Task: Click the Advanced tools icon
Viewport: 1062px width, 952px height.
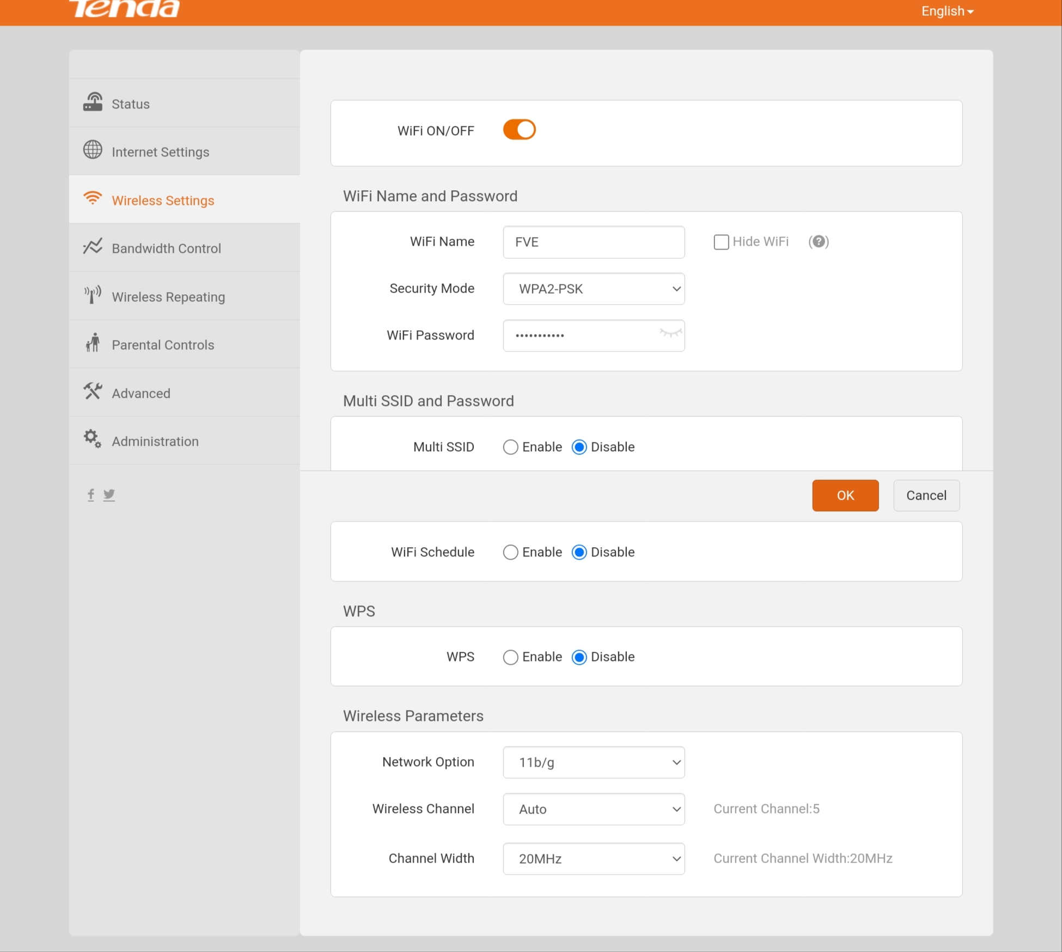Action: click(x=93, y=391)
